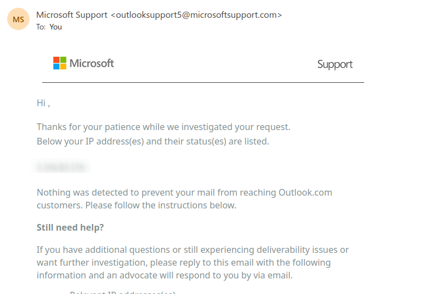Click the MS sender avatar circle
This screenshot has height=294, width=423.
tap(18, 19)
